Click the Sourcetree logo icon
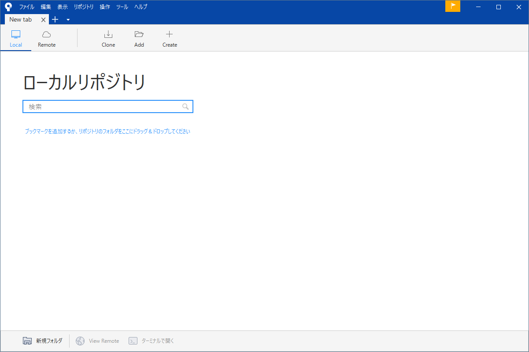The height and width of the screenshot is (352, 529). pyautogui.click(x=8, y=7)
